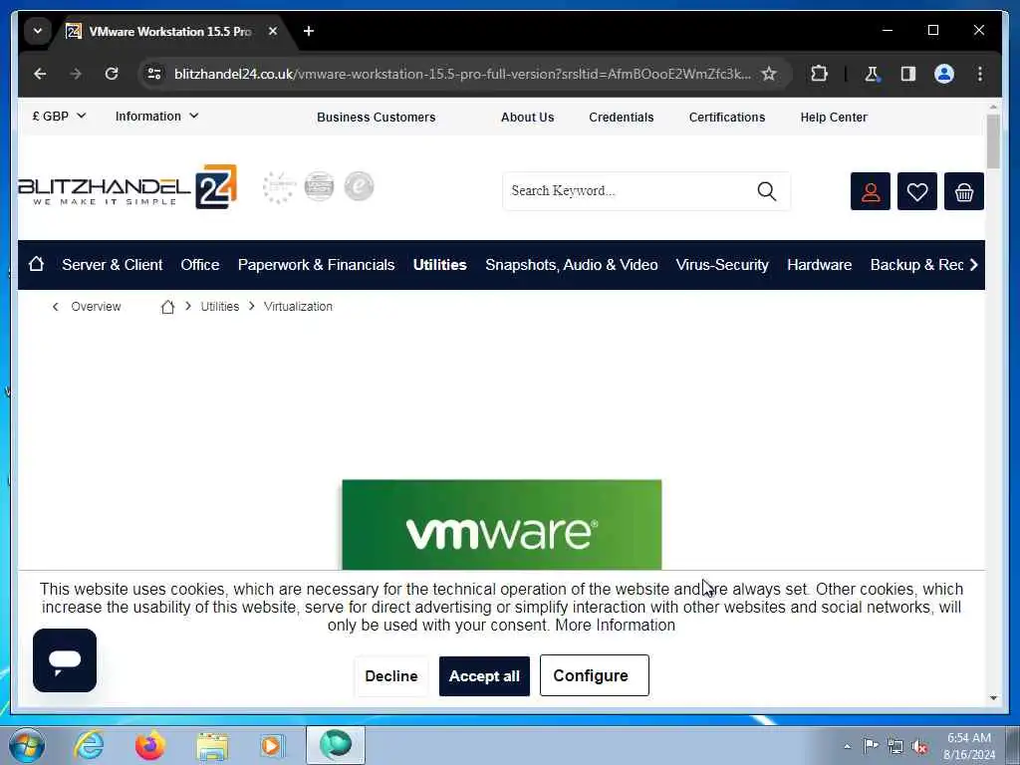Image resolution: width=1020 pixels, height=765 pixels.
Task: Click the first trust badge icon
Action: click(279, 187)
